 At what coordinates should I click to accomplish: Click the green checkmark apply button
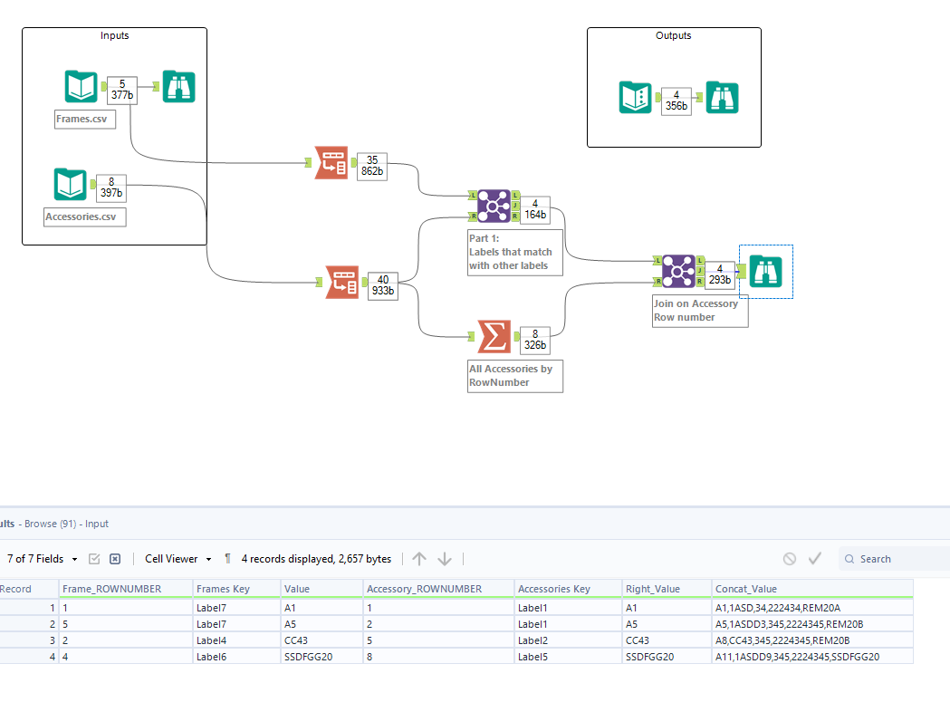pos(814,559)
